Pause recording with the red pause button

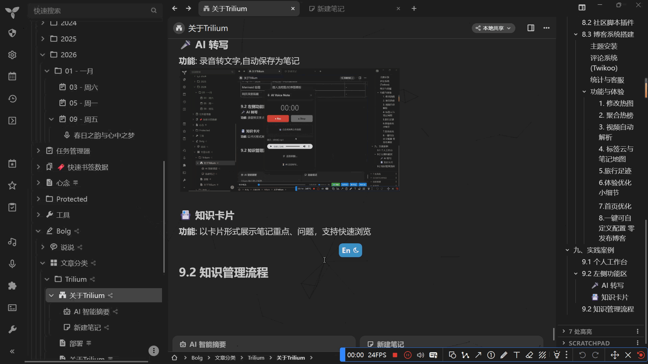click(x=408, y=355)
